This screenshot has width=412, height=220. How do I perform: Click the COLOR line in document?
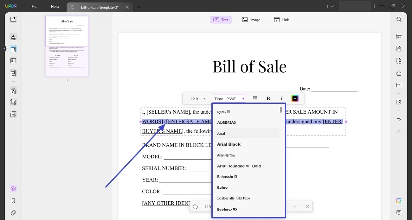click(177, 192)
